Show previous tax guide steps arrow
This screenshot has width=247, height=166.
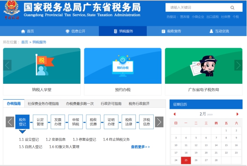coord(10,122)
